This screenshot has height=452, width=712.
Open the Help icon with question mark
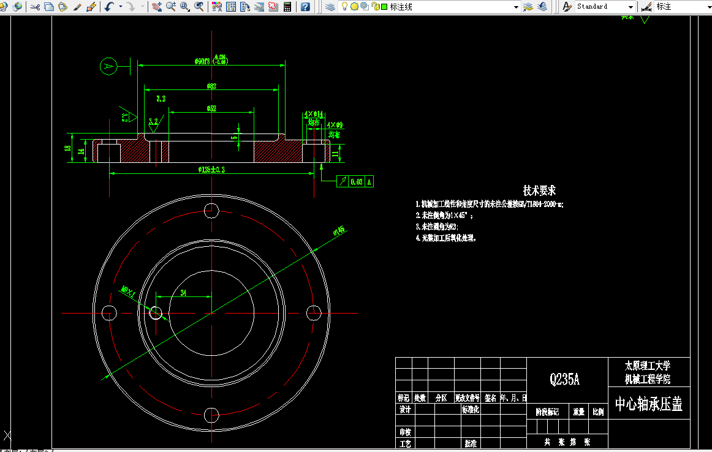pyautogui.click(x=306, y=6)
